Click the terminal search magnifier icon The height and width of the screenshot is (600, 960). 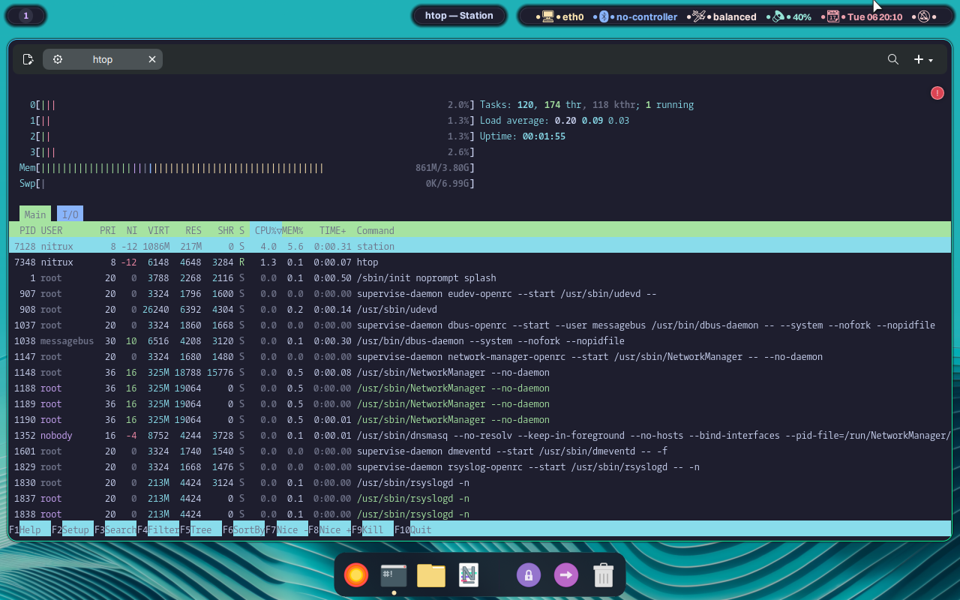point(892,59)
